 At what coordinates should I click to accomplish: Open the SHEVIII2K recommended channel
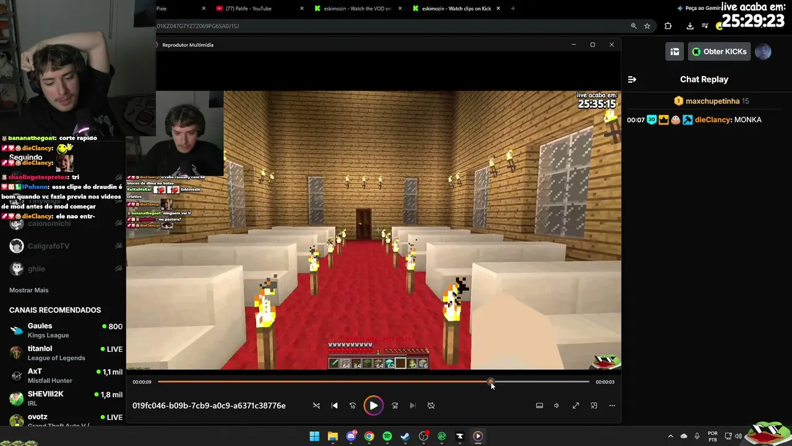click(x=62, y=398)
